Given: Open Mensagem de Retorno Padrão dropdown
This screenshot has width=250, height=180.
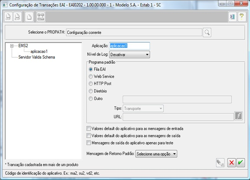Looking at the screenshot, I should (156, 154).
